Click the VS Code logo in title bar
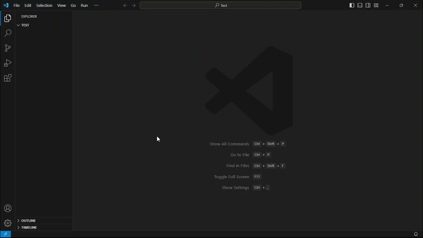 (6, 5)
